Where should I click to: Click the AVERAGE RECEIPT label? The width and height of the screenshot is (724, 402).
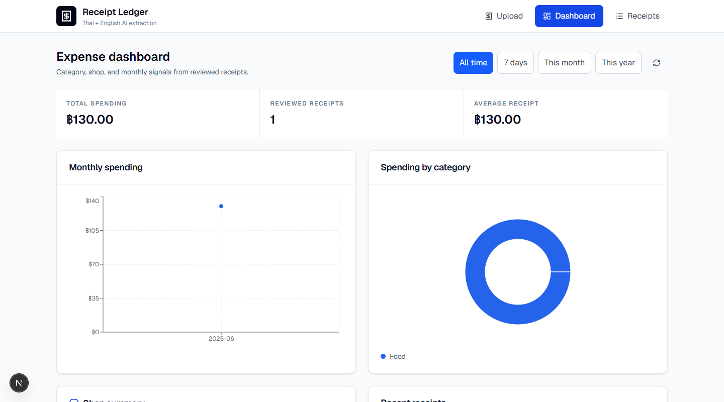[506, 104]
